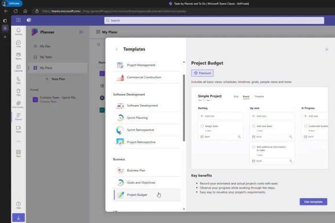Open the Apps store icon in sidebar
This screenshot has width=335, height=223.
18,153
